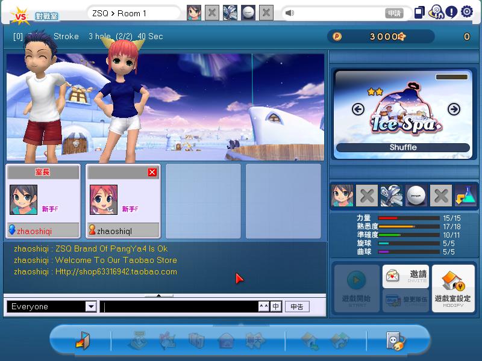
Task: Click the flask item-swap icon
Action: 465,196
